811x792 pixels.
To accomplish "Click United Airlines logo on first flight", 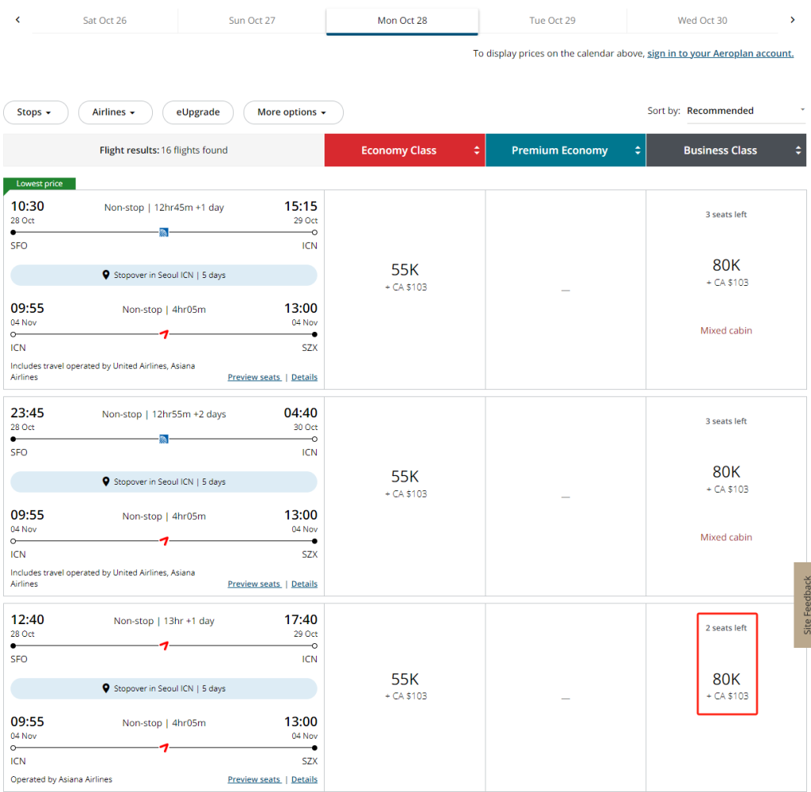I will click(164, 232).
